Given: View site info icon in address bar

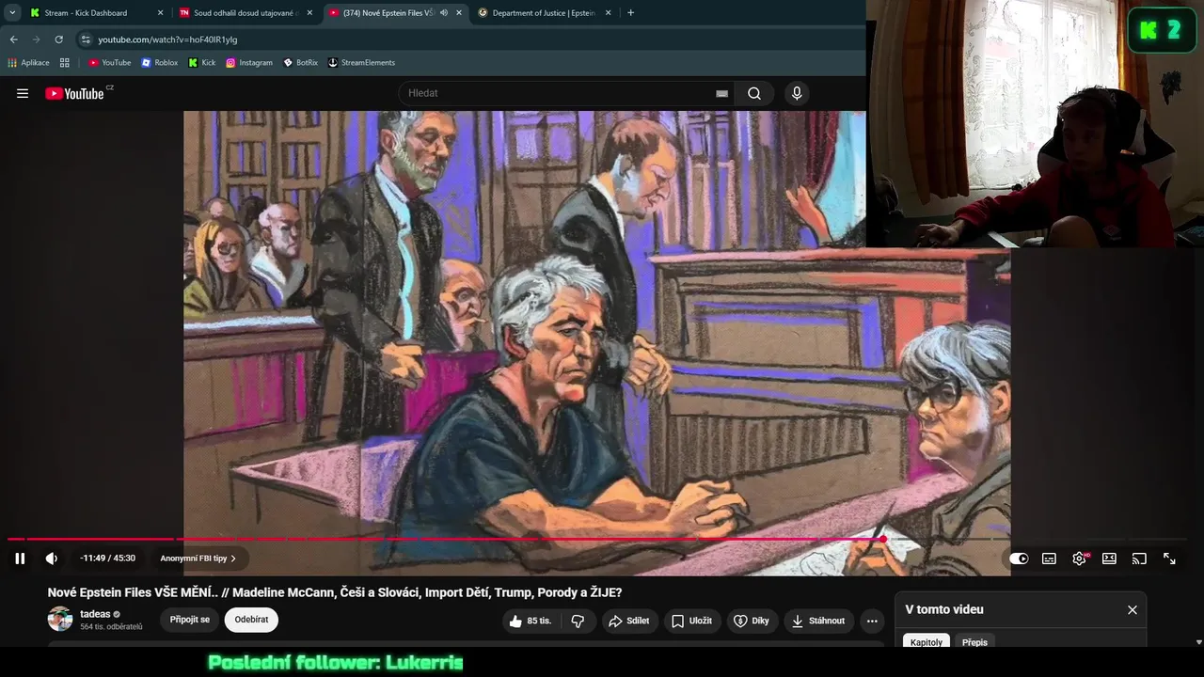Looking at the screenshot, I should tap(86, 39).
